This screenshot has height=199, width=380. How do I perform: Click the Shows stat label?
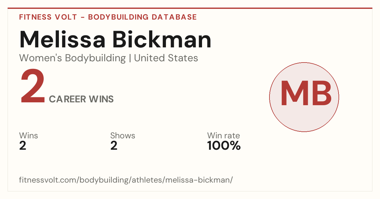pyautogui.click(x=123, y=136)
